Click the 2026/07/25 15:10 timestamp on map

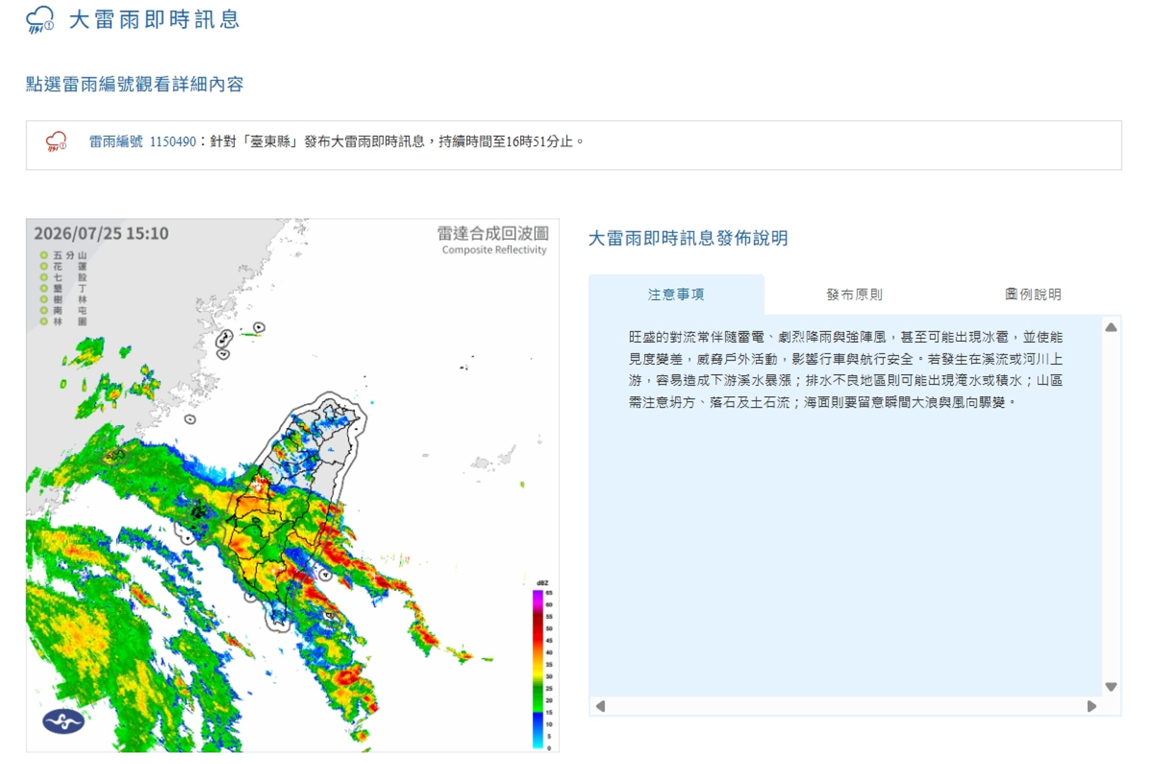tap(101, 233)
